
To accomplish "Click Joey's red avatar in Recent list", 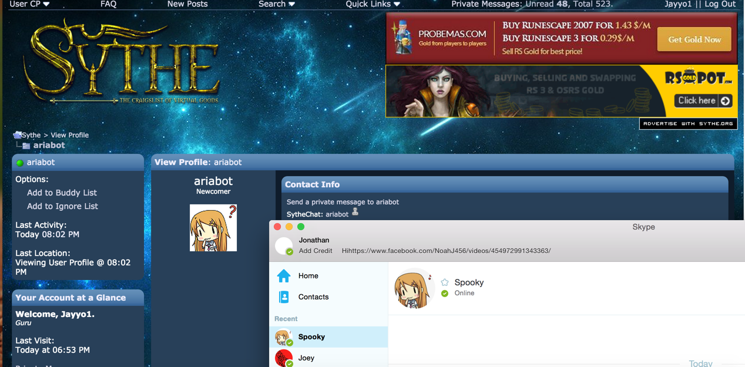I will (x=284, y=358).
